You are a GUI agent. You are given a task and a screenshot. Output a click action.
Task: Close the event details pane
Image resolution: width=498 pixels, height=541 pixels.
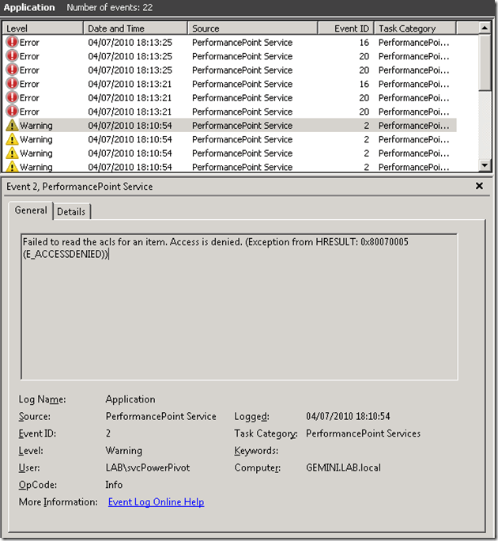coord(479,186)
